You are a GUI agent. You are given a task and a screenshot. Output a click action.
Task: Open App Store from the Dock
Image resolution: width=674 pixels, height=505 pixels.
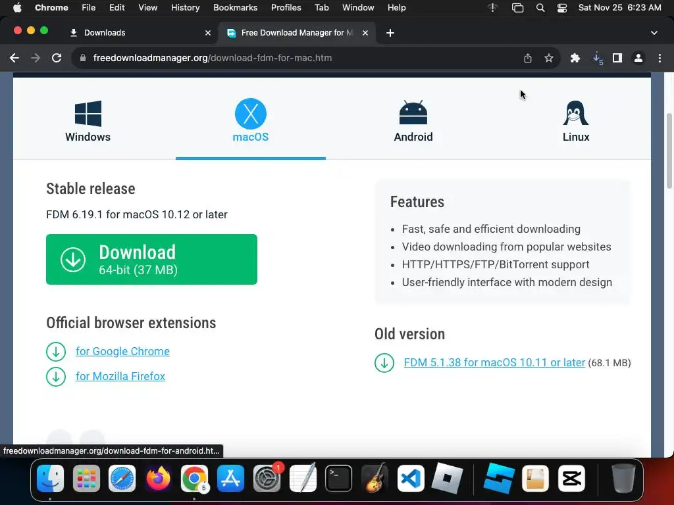click(230, 478)
